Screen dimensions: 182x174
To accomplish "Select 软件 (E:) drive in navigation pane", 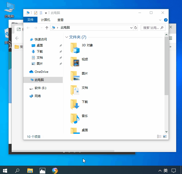I will (x=41, y=88).
